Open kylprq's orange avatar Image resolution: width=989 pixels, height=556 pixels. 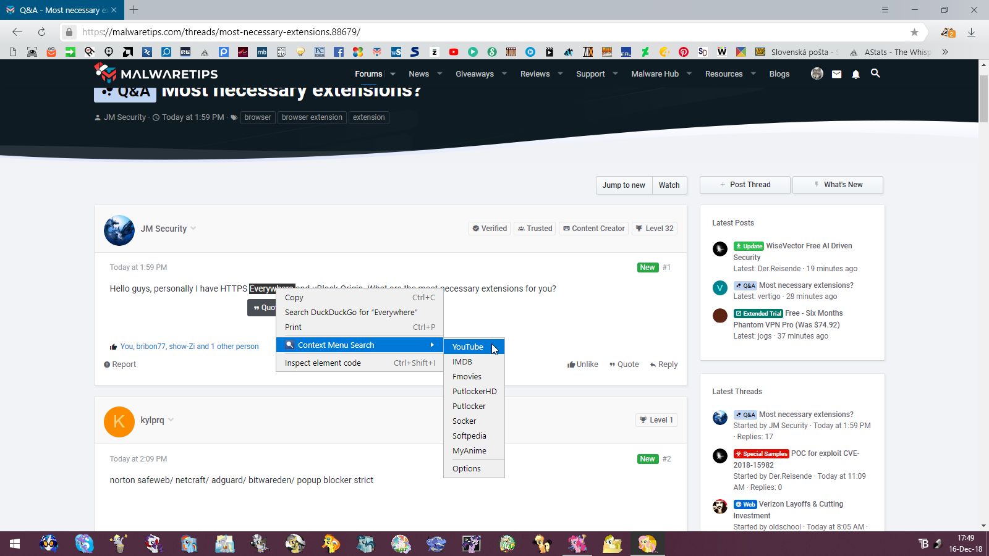pos(119,422)
